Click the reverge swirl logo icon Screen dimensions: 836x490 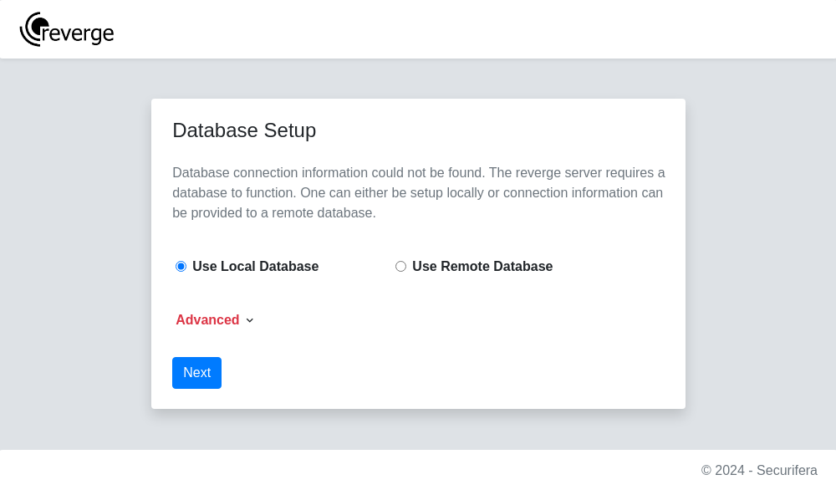click(33, 28)
